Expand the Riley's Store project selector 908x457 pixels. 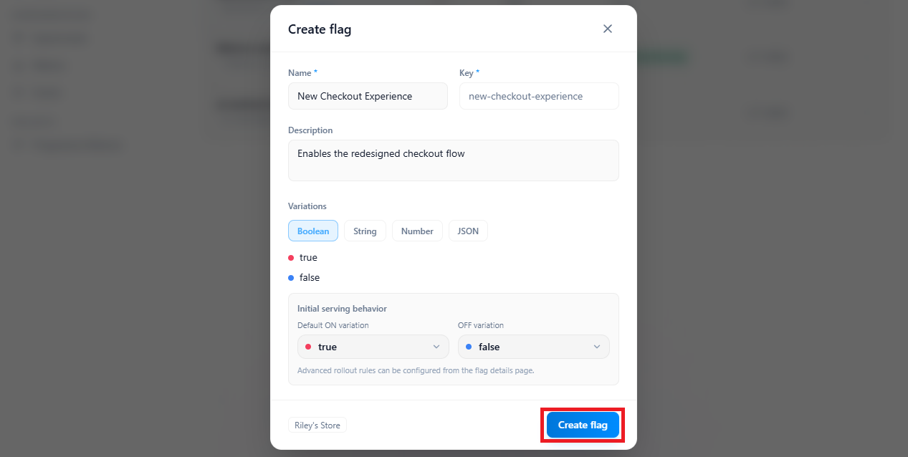[x=317, y=425]
